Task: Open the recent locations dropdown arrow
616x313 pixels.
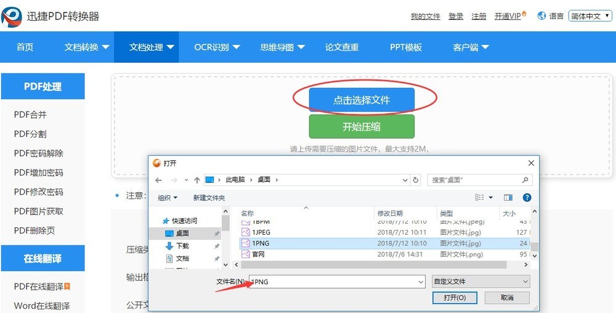Action: pyautogui.click(x=186, y=181)
